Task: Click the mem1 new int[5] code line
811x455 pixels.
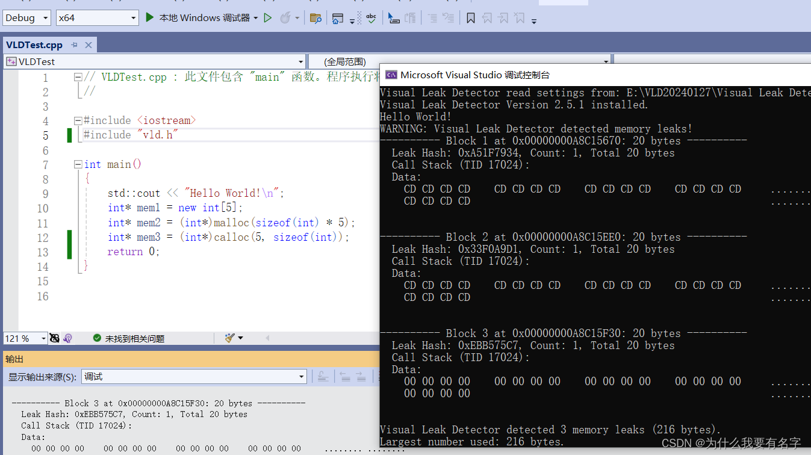Action: (x=175, y=208)
